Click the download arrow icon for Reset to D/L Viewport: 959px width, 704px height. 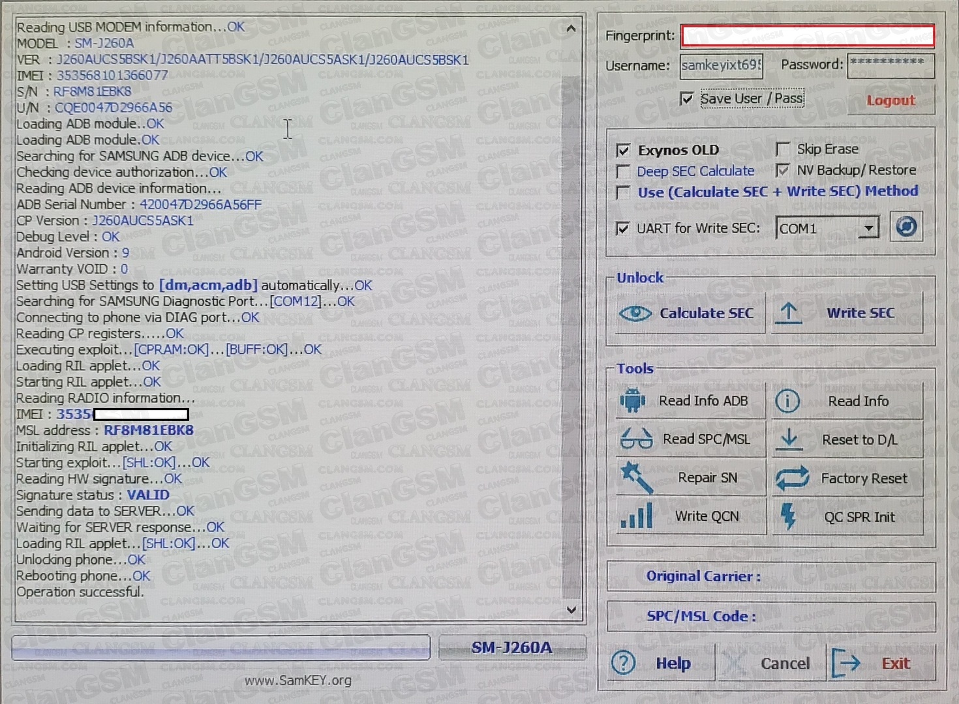[789, 439]
